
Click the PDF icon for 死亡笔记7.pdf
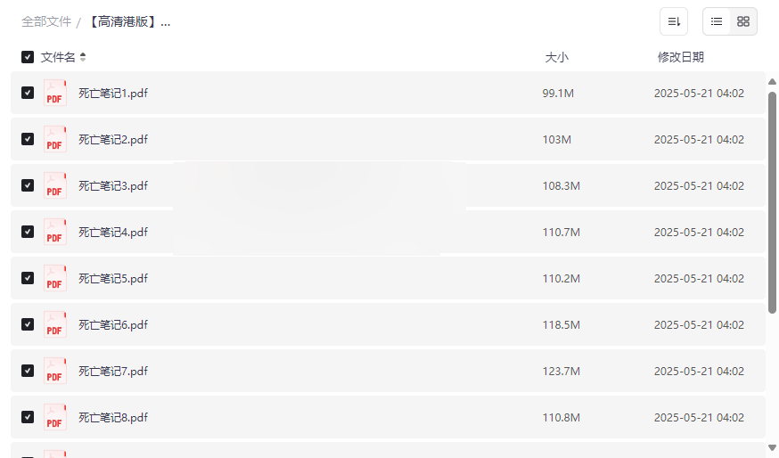pyautogui.click(x=55, y=371)
